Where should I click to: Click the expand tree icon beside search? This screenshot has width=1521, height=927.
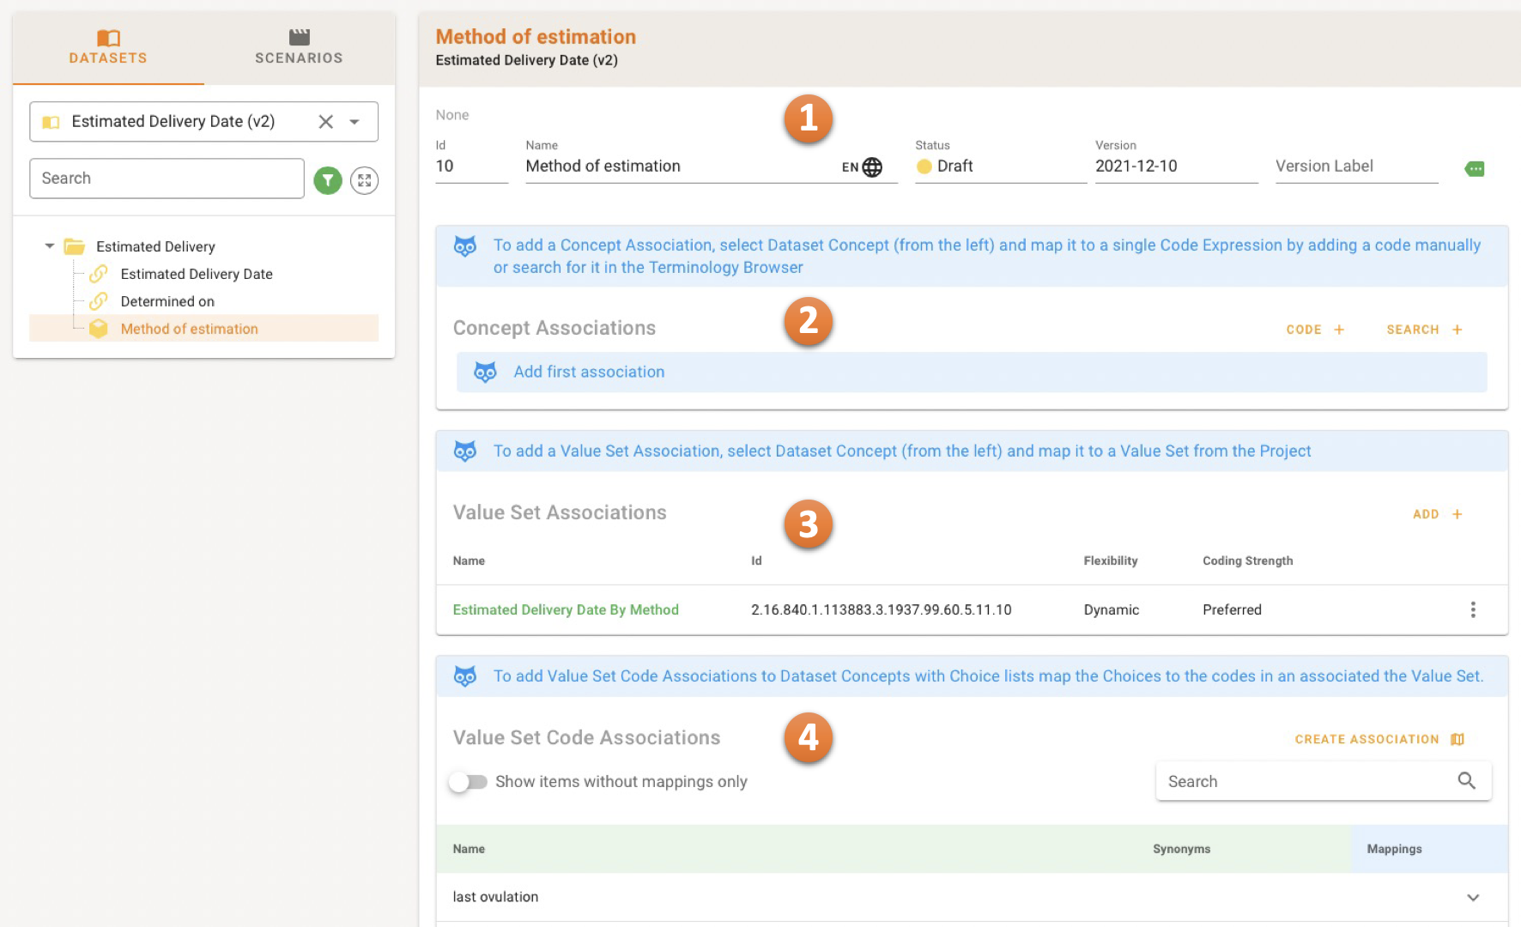[x=365, y=180]
